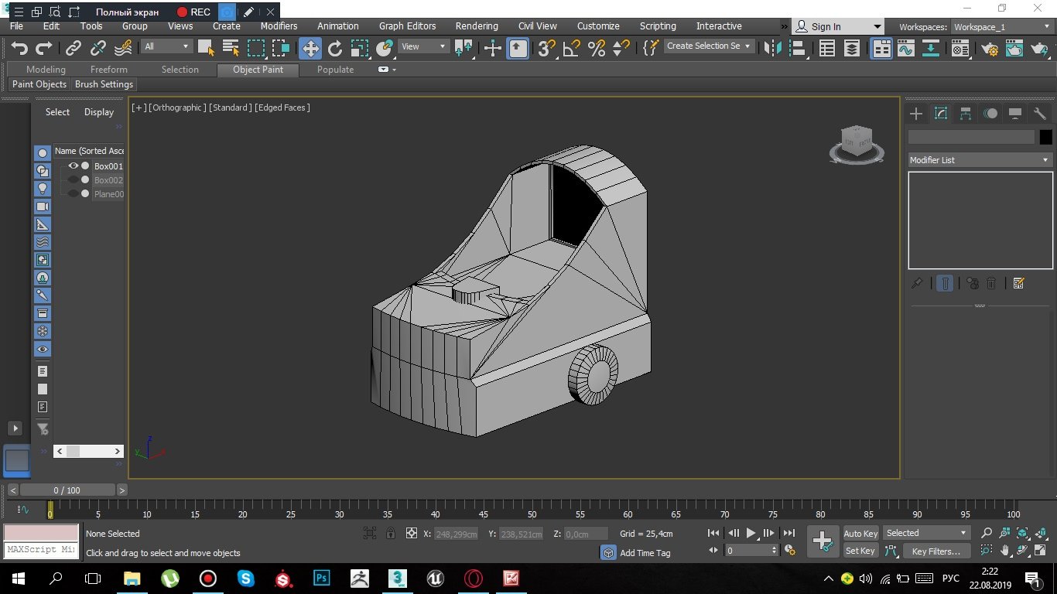Click the Paint Objects panel button

[39, 84]
